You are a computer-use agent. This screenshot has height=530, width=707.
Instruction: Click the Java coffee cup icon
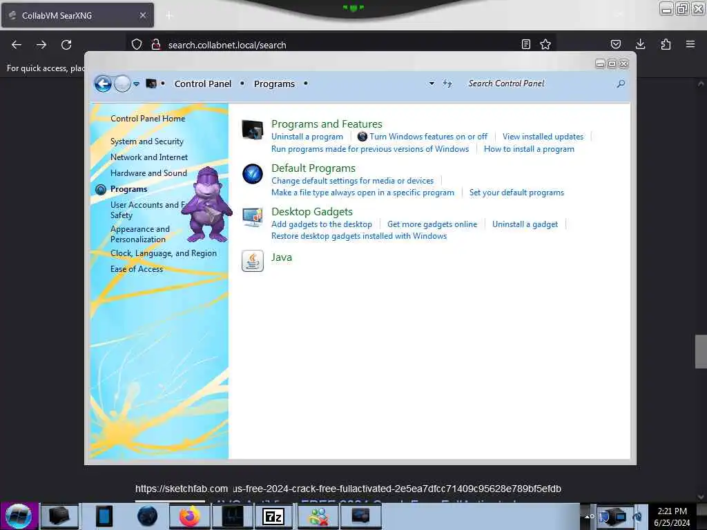pos(253,260)
